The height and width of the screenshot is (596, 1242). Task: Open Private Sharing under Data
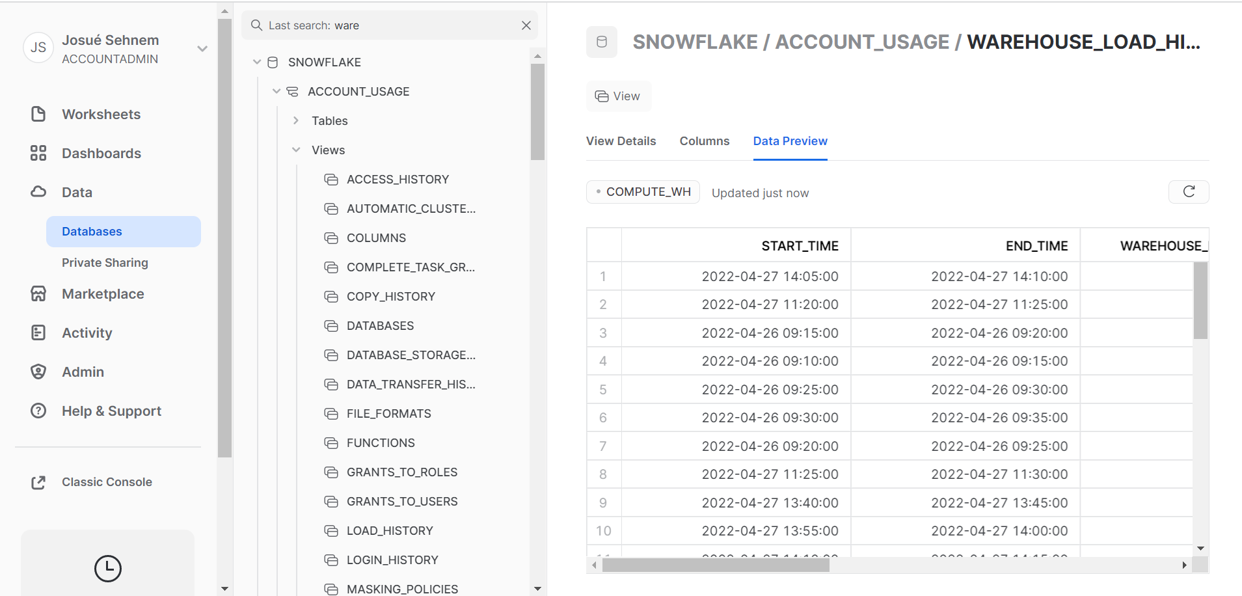pyautogui.click(x=105, y=263)
